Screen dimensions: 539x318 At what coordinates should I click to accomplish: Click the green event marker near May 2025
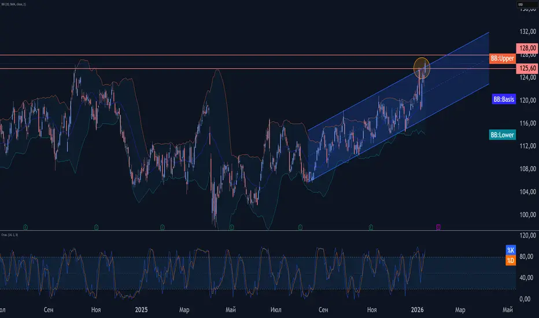pyautogui.click(x=232, y=227)
